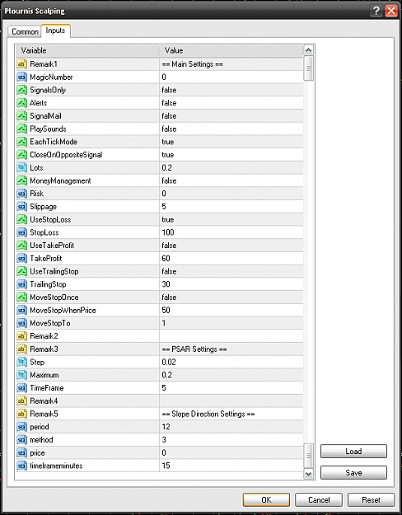Click the boolean icon beside MoneyManagement
Viewport: 402px width, 515px height.
pyautogui.click(x=21, y=180)
